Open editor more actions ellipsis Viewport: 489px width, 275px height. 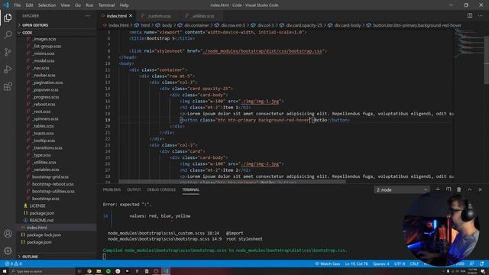(481, 15)
